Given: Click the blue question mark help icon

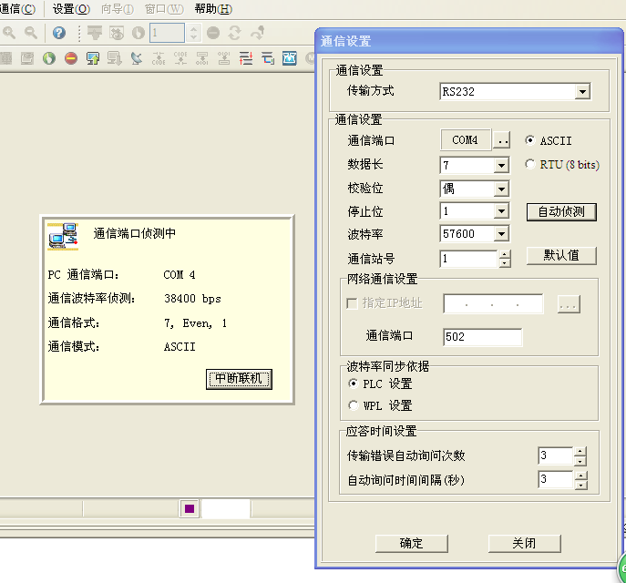Looking at the screenshot, I should point(59,33).
